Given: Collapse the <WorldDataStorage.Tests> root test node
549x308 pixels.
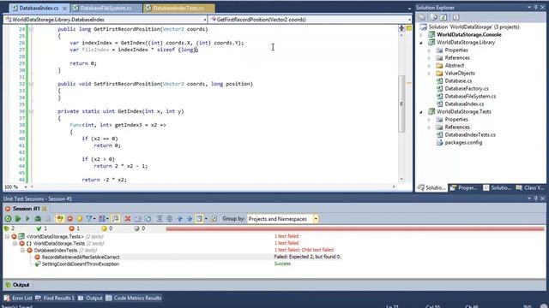Looking at the screenshot, I should point(7,236).
